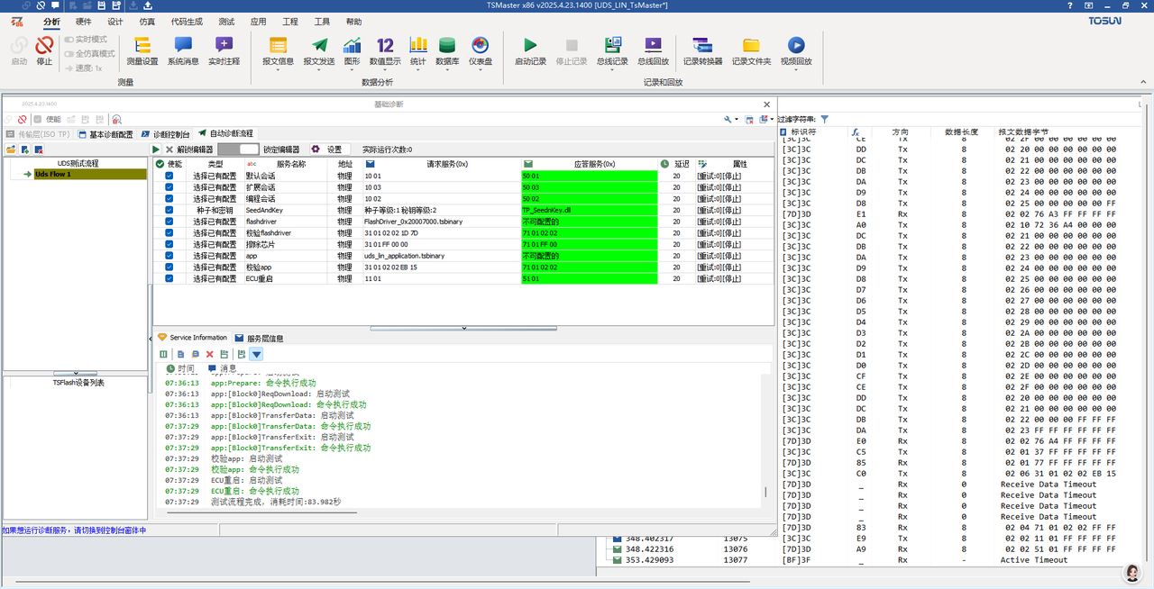Viewport: 1154px width, 589px height.
Task: Expand dropdown arrow under 数值显示
Action: point(385,69)
